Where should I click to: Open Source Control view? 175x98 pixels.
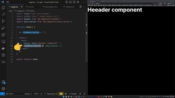click(x=3, y=21)
